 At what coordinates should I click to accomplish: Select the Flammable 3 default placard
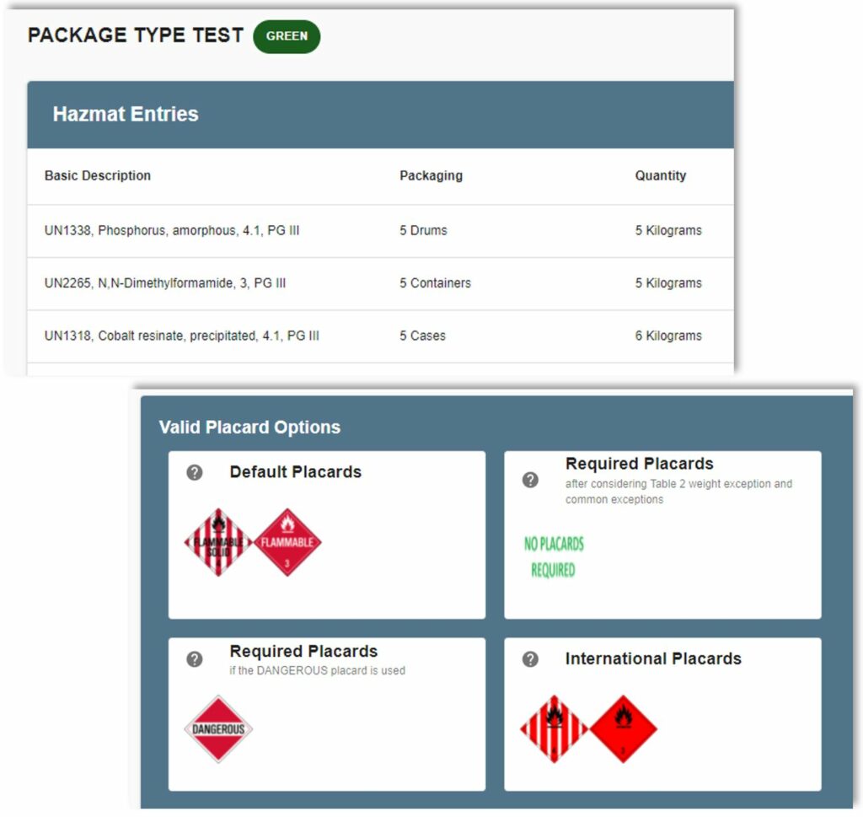click(289, 540)
